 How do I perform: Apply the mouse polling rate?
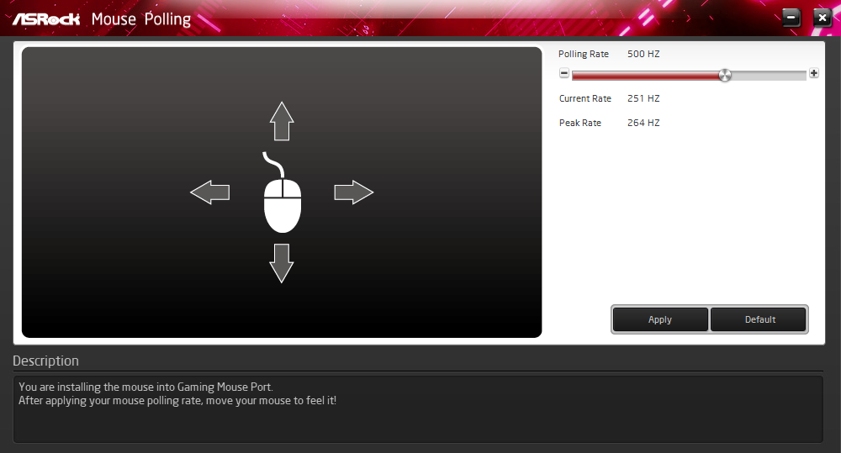pos(659,319)
